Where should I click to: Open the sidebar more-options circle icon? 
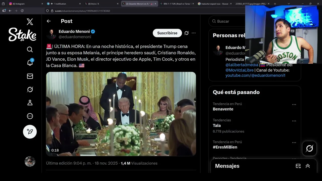30,116
